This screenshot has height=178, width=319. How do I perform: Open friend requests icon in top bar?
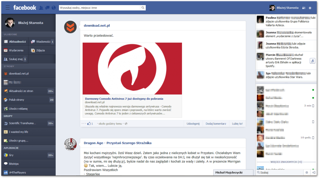pyautogui.click(x=41, y=8)
